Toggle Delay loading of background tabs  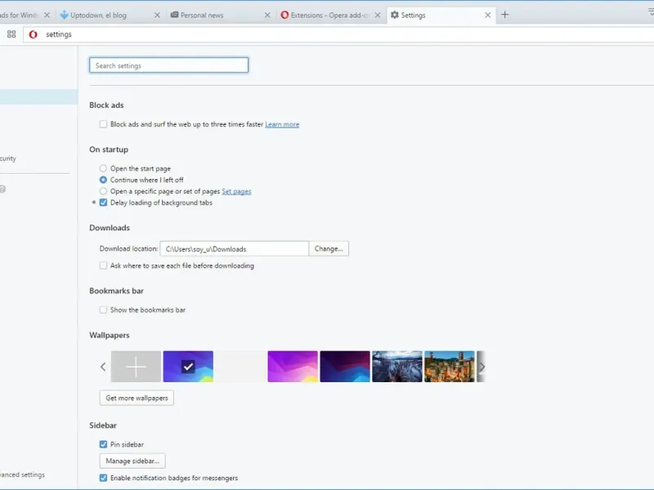103,203
